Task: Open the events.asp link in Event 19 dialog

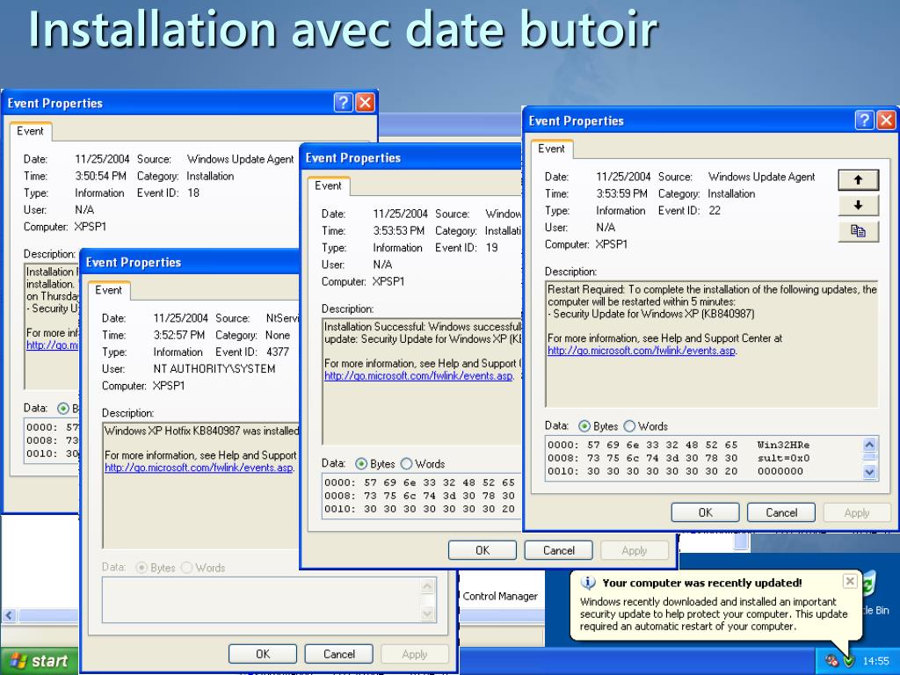Action: (x=418, y=376)
